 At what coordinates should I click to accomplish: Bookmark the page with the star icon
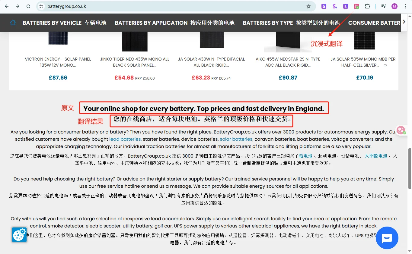309,6
